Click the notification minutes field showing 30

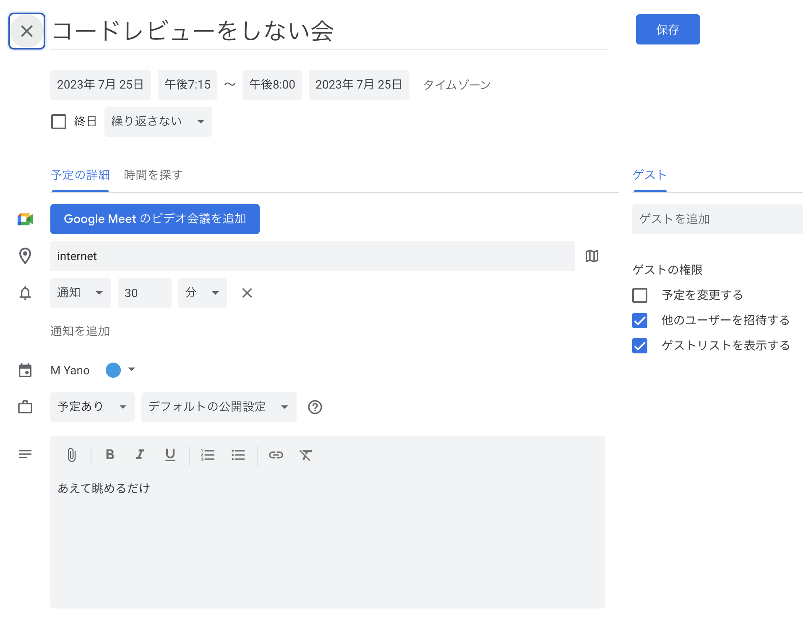(145, 293)
